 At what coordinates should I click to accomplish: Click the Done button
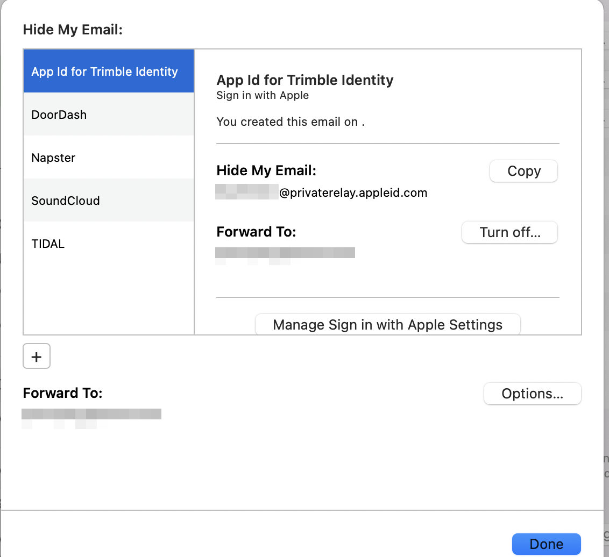click(547, 544)
